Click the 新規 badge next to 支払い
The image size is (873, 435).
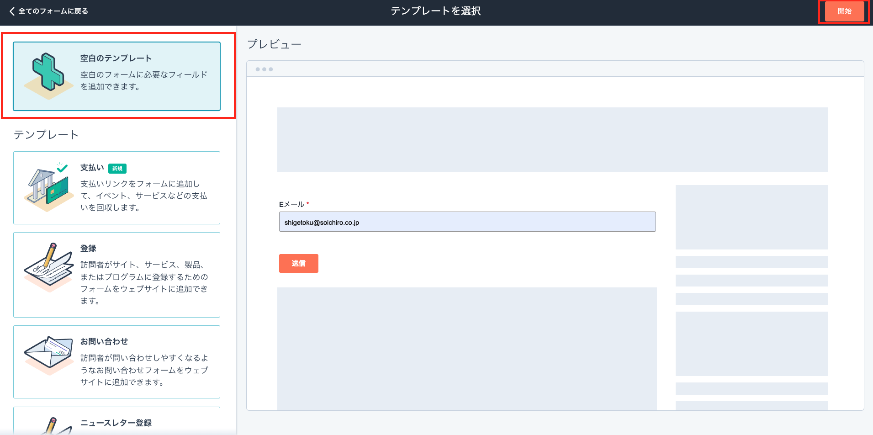click(117, 169)
